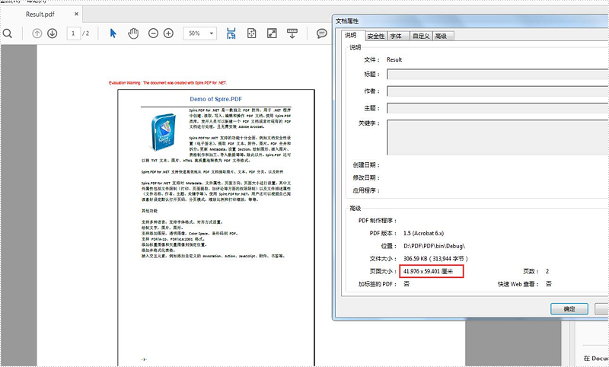The image size is (609, 367).
Task: Open the 50% zoom dropdown
Action: [x=200, y=34]
